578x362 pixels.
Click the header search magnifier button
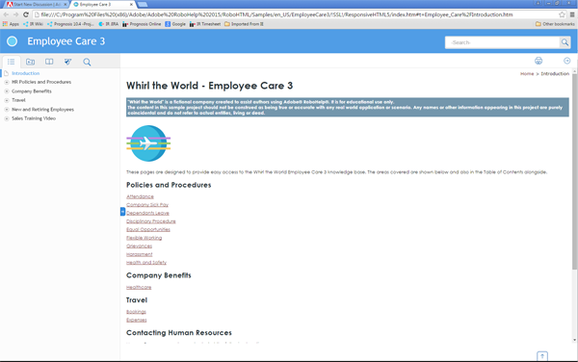(x=565, y=42)
